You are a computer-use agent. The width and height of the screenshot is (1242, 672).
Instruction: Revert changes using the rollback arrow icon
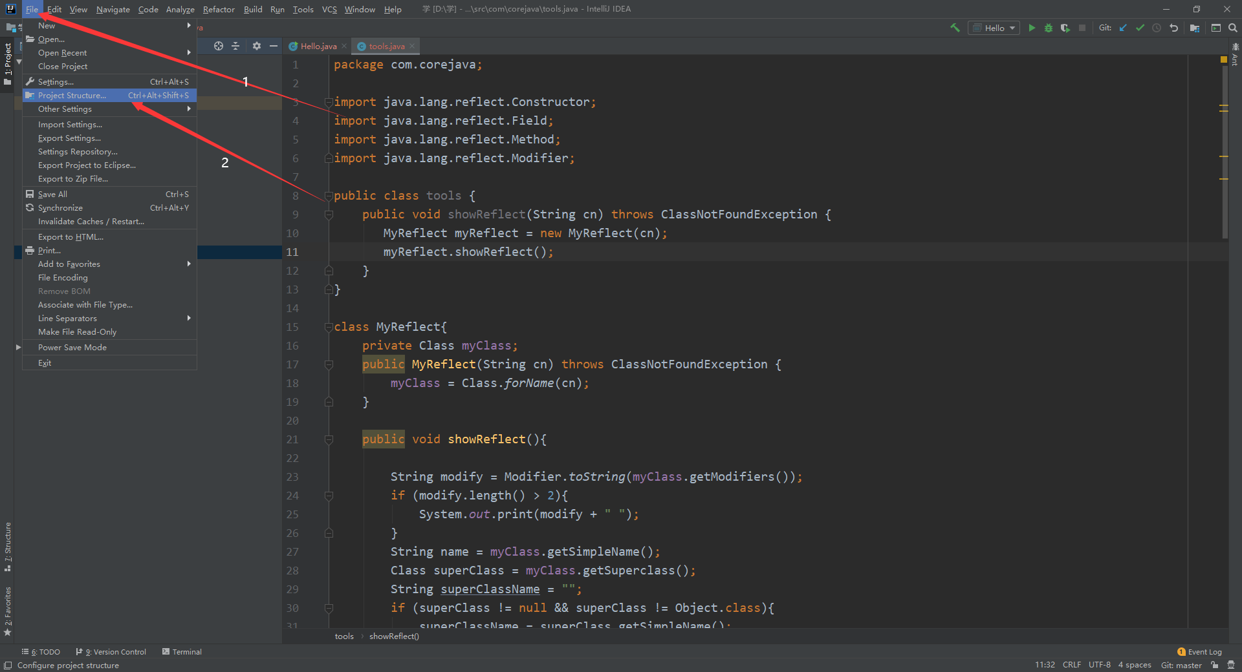point(1174,28)
